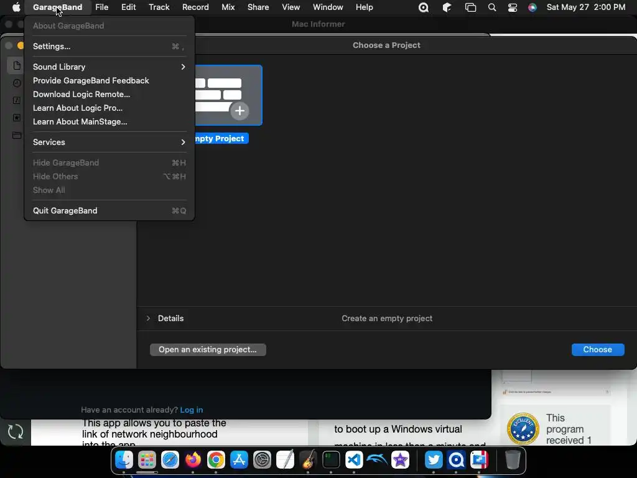637x478 pixels.
Task: Open the File menu
Action: coord(101,7)
